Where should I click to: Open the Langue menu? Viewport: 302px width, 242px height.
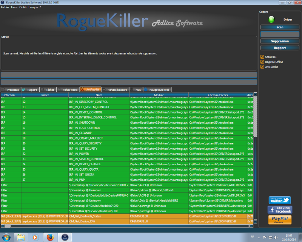tap(33, 7)
